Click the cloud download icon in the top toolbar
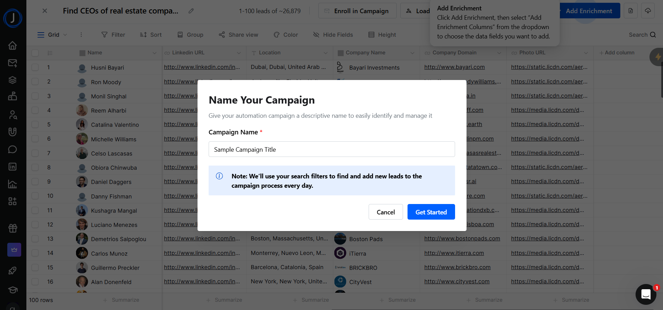 [x=648, y=11]
